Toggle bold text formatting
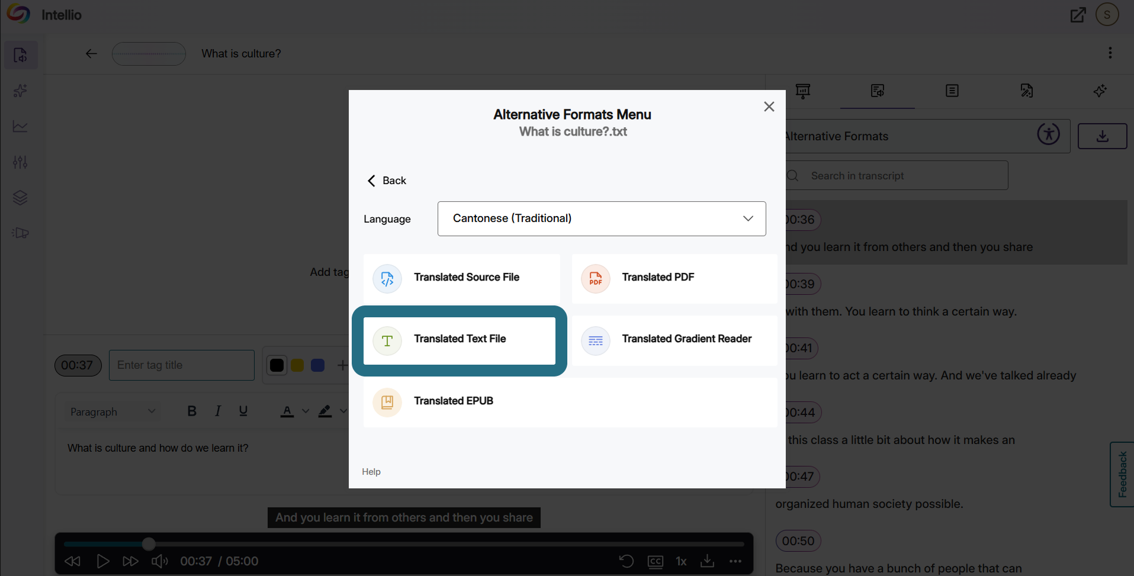 (192, 411)
